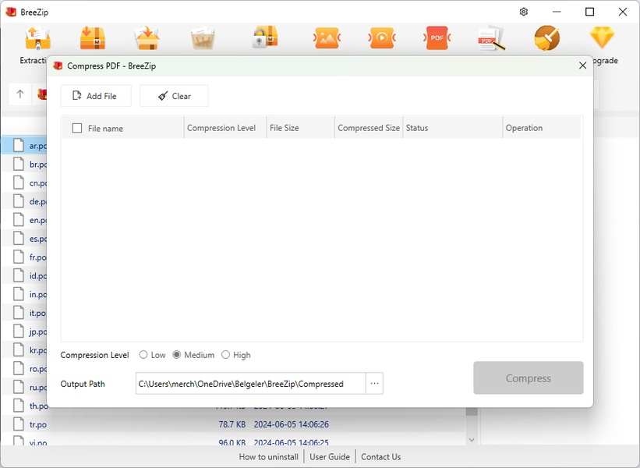Image resolution: width=640 pixels, height=468 pixels.
Task: Choose the Medium compression radio button
Action: coord(177,355)
